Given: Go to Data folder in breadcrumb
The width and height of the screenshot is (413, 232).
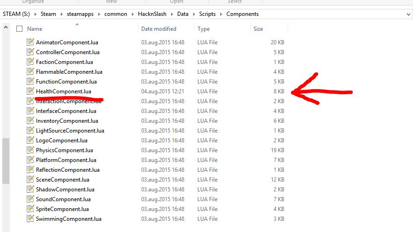Looking at the screenshot, I should pyautogui.click(x=183, y=14).
